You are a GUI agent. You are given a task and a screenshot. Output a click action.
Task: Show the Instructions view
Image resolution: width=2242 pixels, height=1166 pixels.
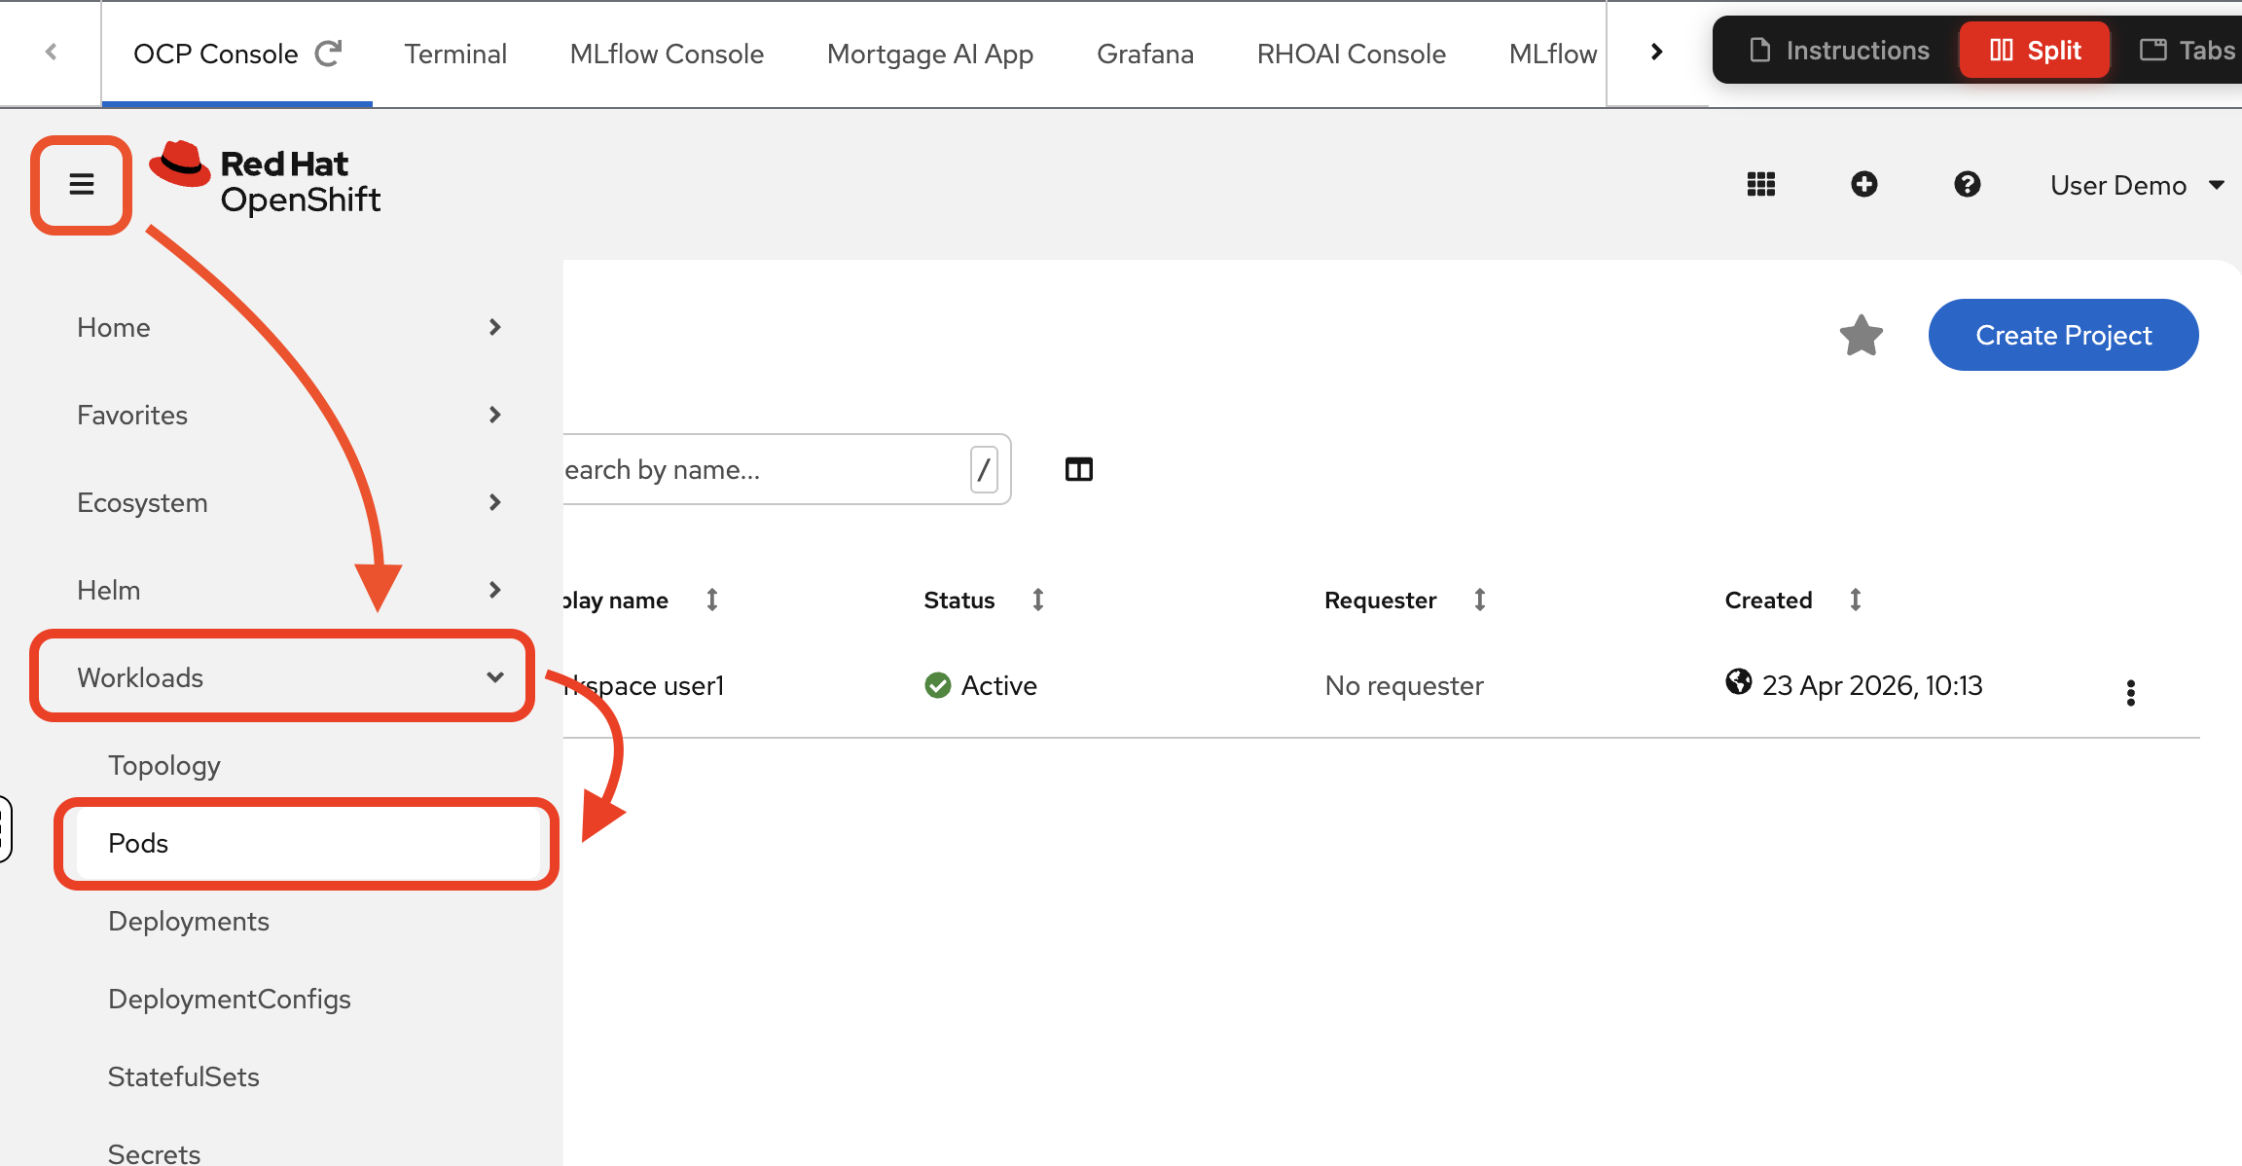click(1839, 50)
